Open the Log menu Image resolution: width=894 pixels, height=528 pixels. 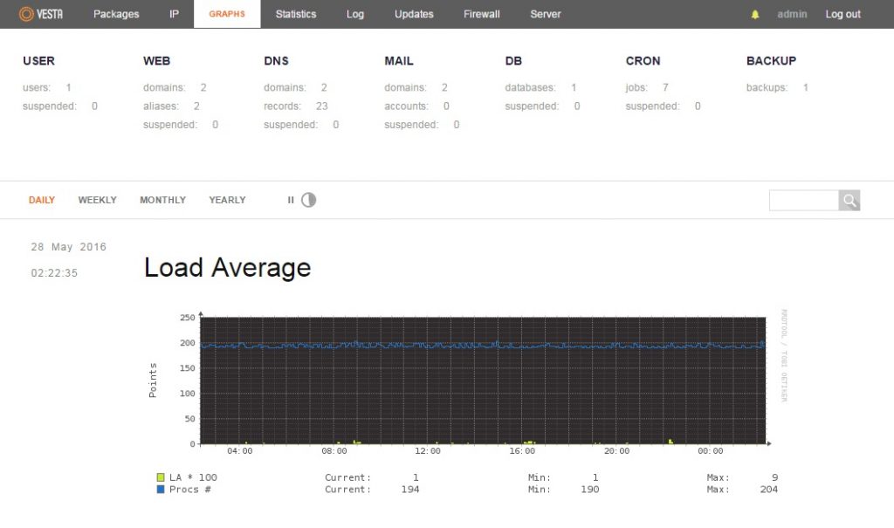[355, 14]
